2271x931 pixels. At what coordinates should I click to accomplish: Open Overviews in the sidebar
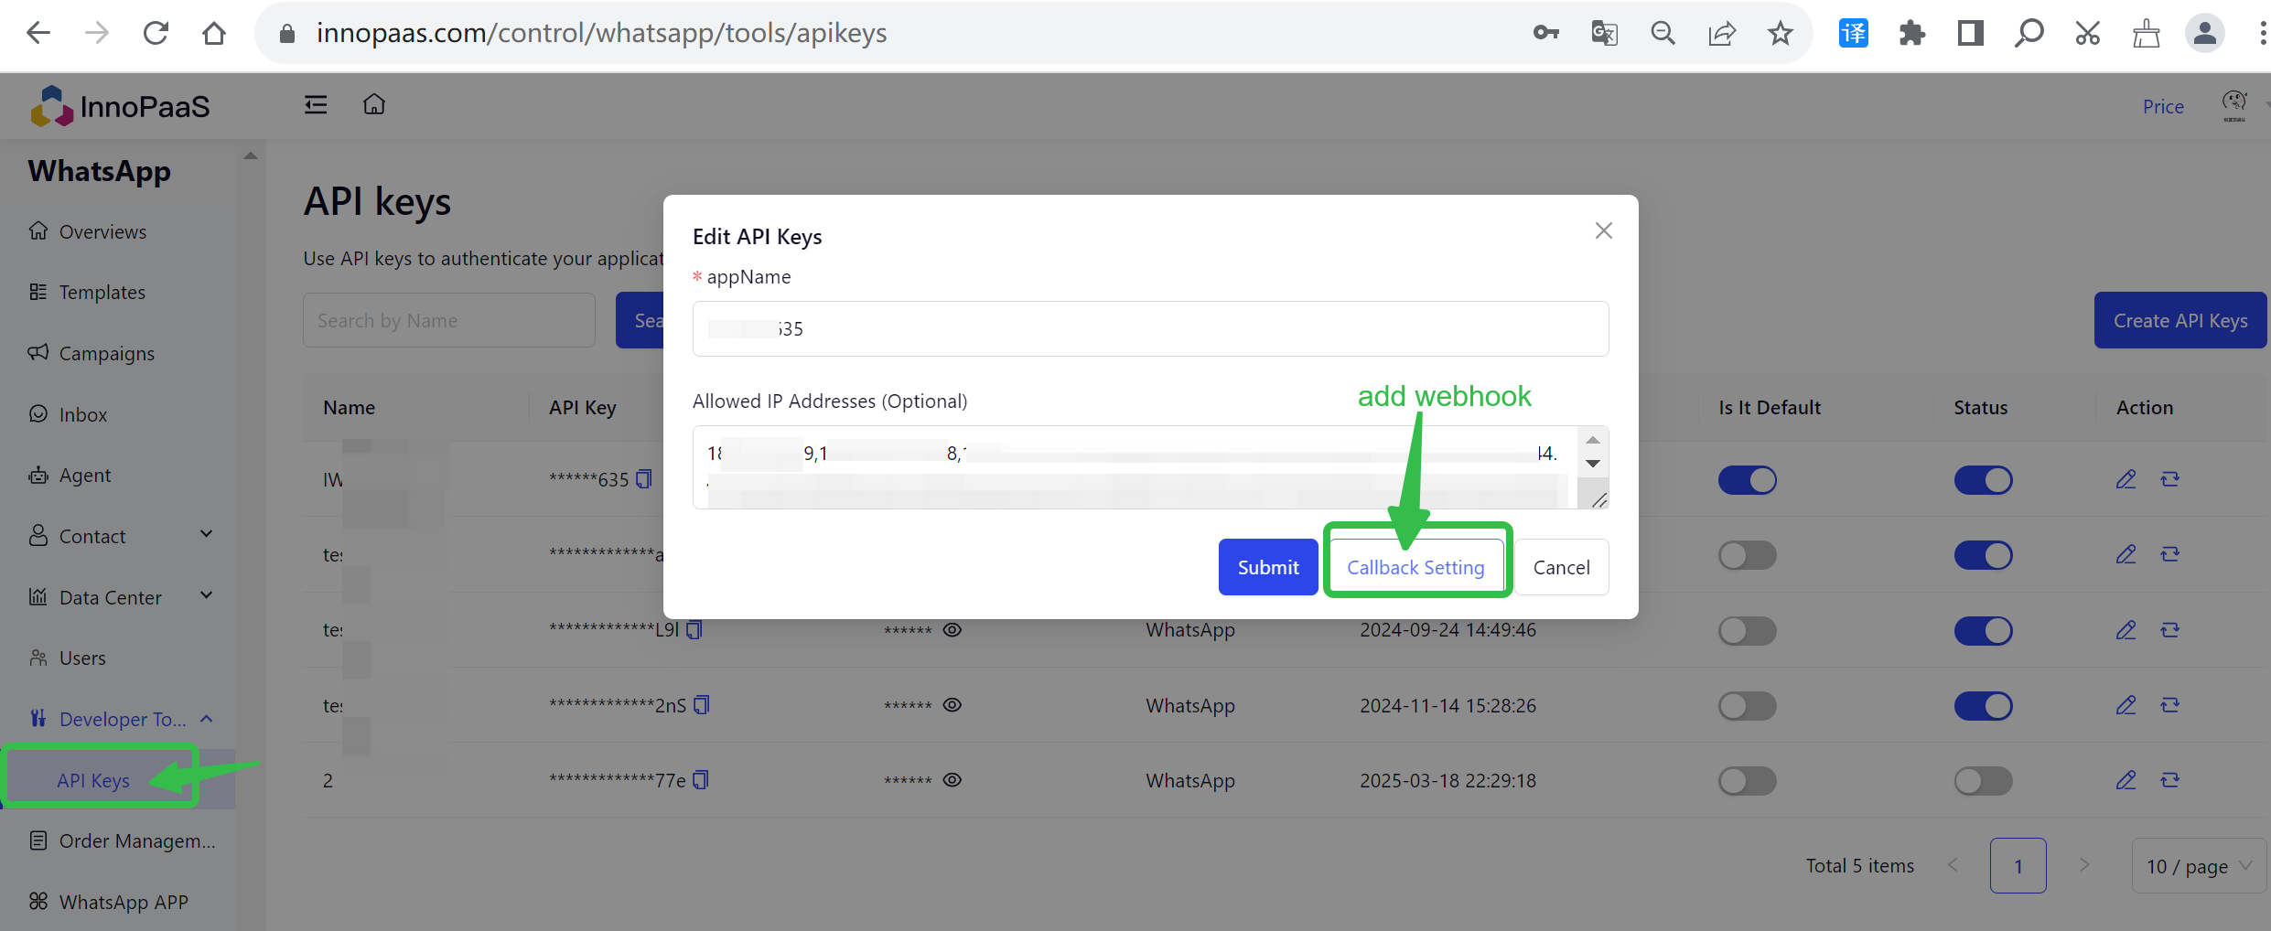coord(102,231)
